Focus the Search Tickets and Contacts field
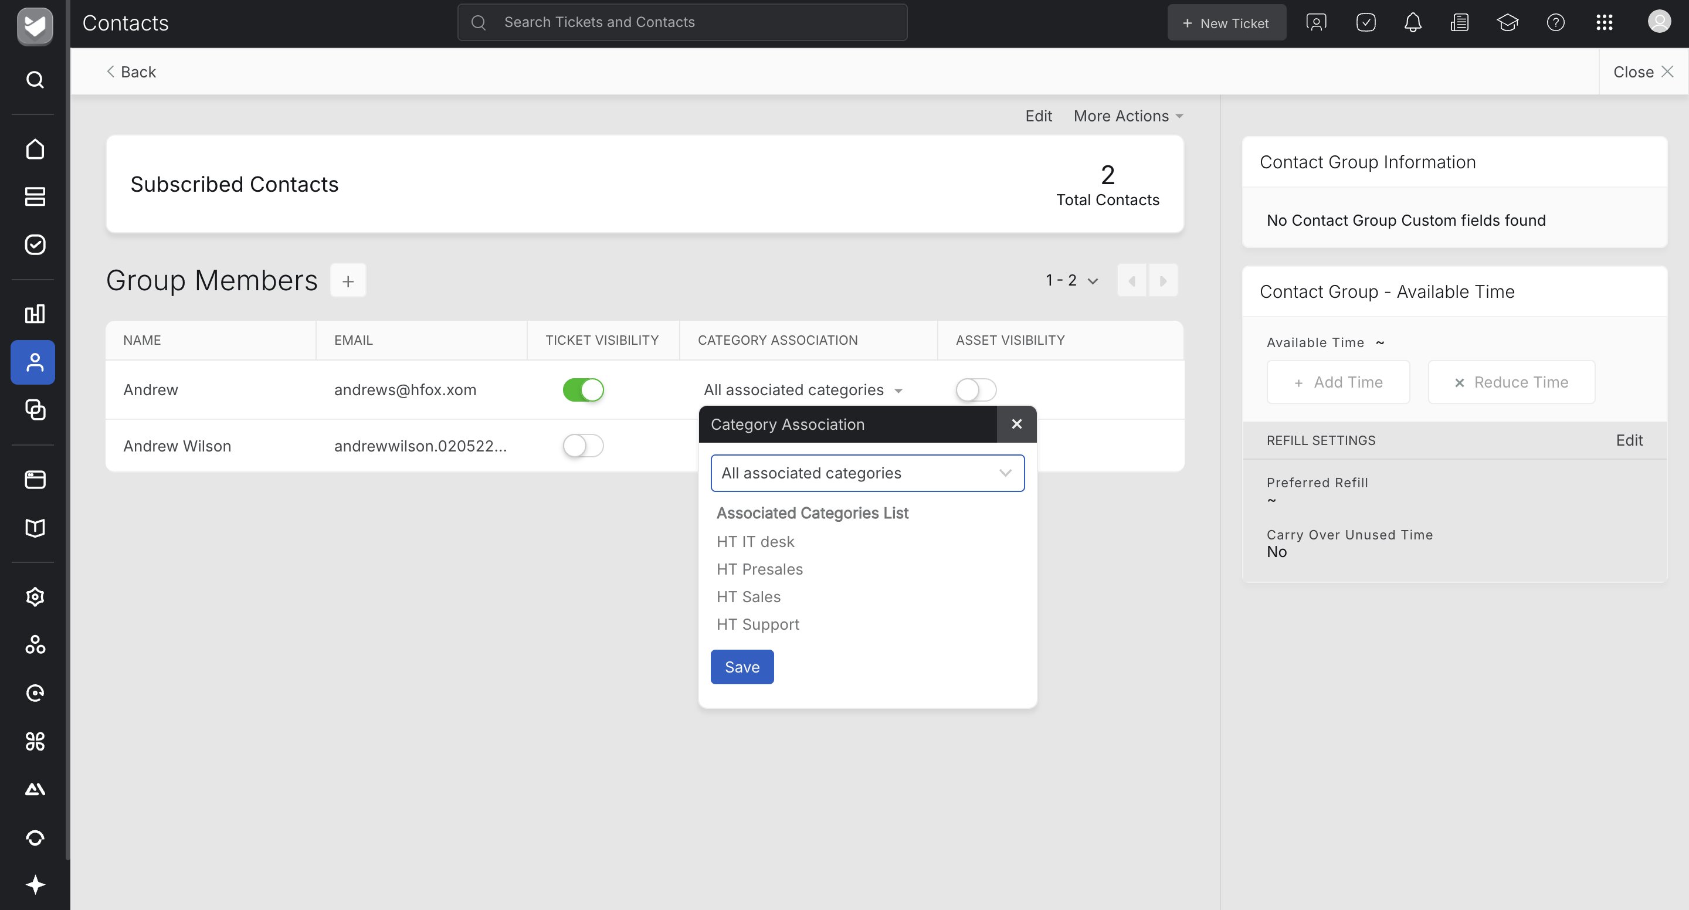 (x=682, y=22)
